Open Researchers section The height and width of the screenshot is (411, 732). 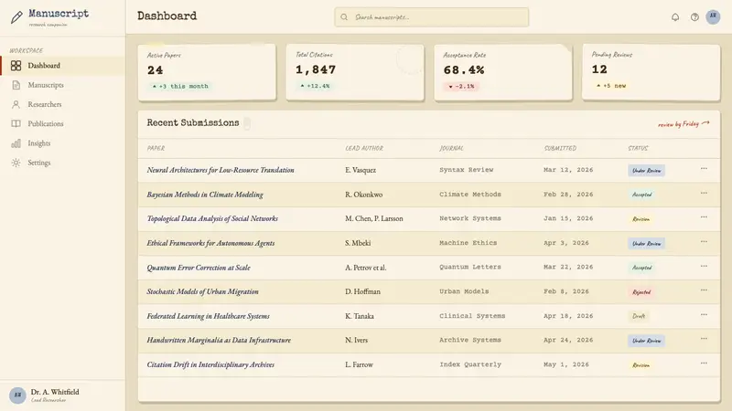click(x=63, y=104)
